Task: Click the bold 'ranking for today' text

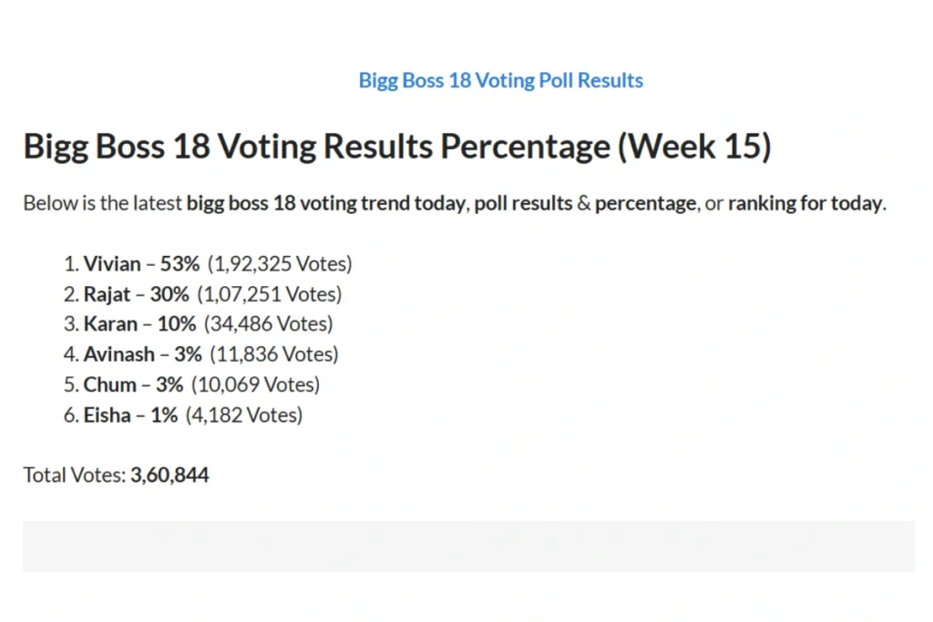Action: (805, 203)
